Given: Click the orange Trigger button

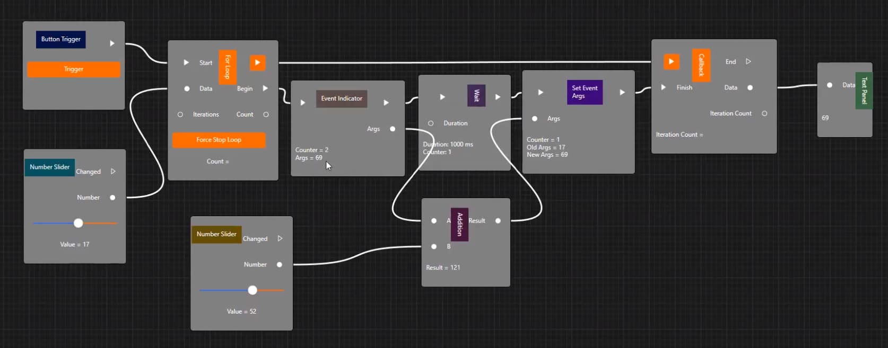Looking at the screenshot, I should 74,69.
